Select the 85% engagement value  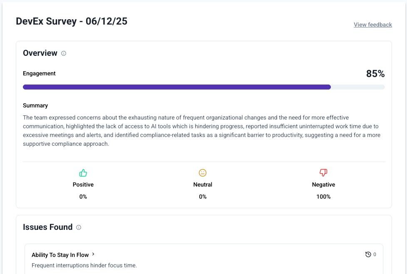point(375,73)
